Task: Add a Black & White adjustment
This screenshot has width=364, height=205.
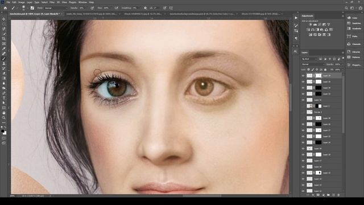Action: (x=317, y=30)
